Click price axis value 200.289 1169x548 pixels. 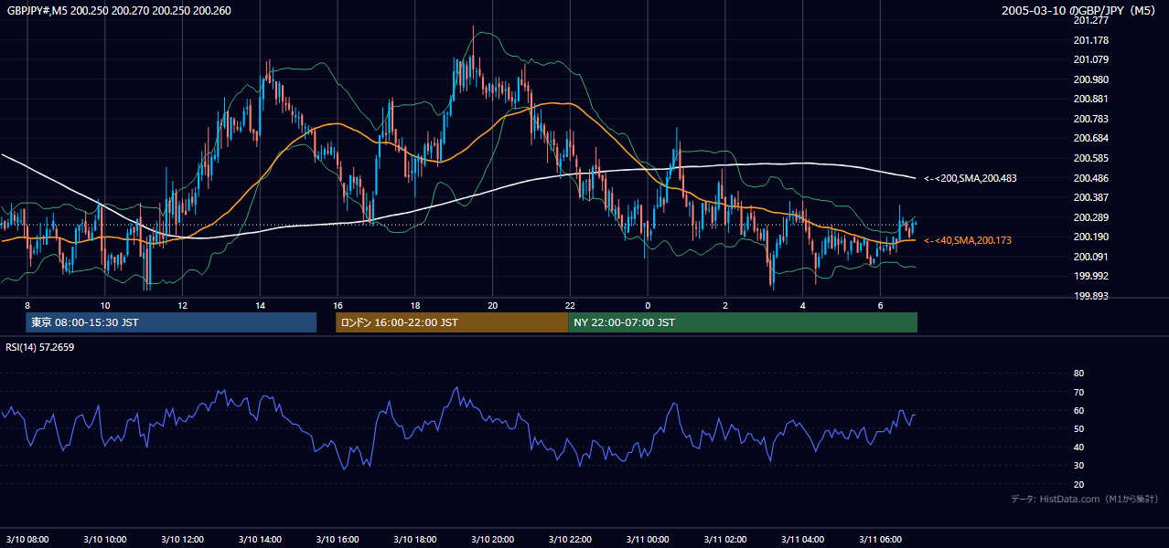[x=1091, y=217]
